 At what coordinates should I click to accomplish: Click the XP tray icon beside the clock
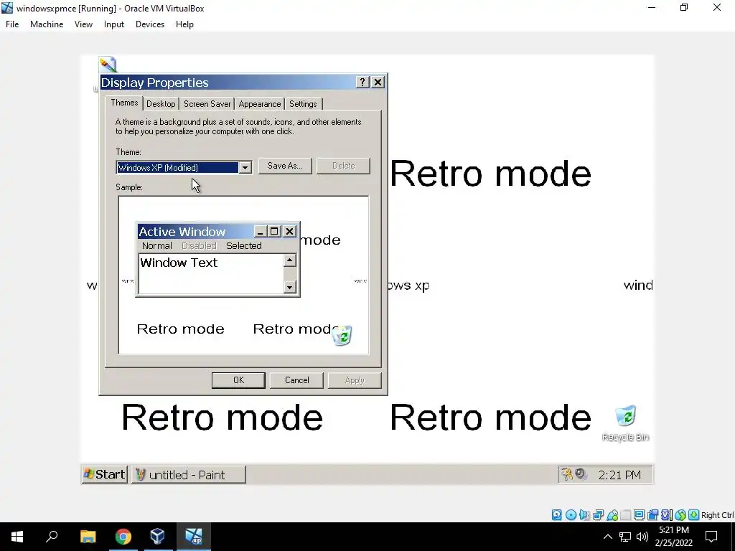click(x=581, y=474)
